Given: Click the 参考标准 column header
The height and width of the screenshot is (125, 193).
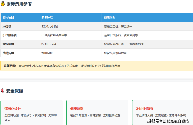Looking at the screenshot, I should click(47, 17).
